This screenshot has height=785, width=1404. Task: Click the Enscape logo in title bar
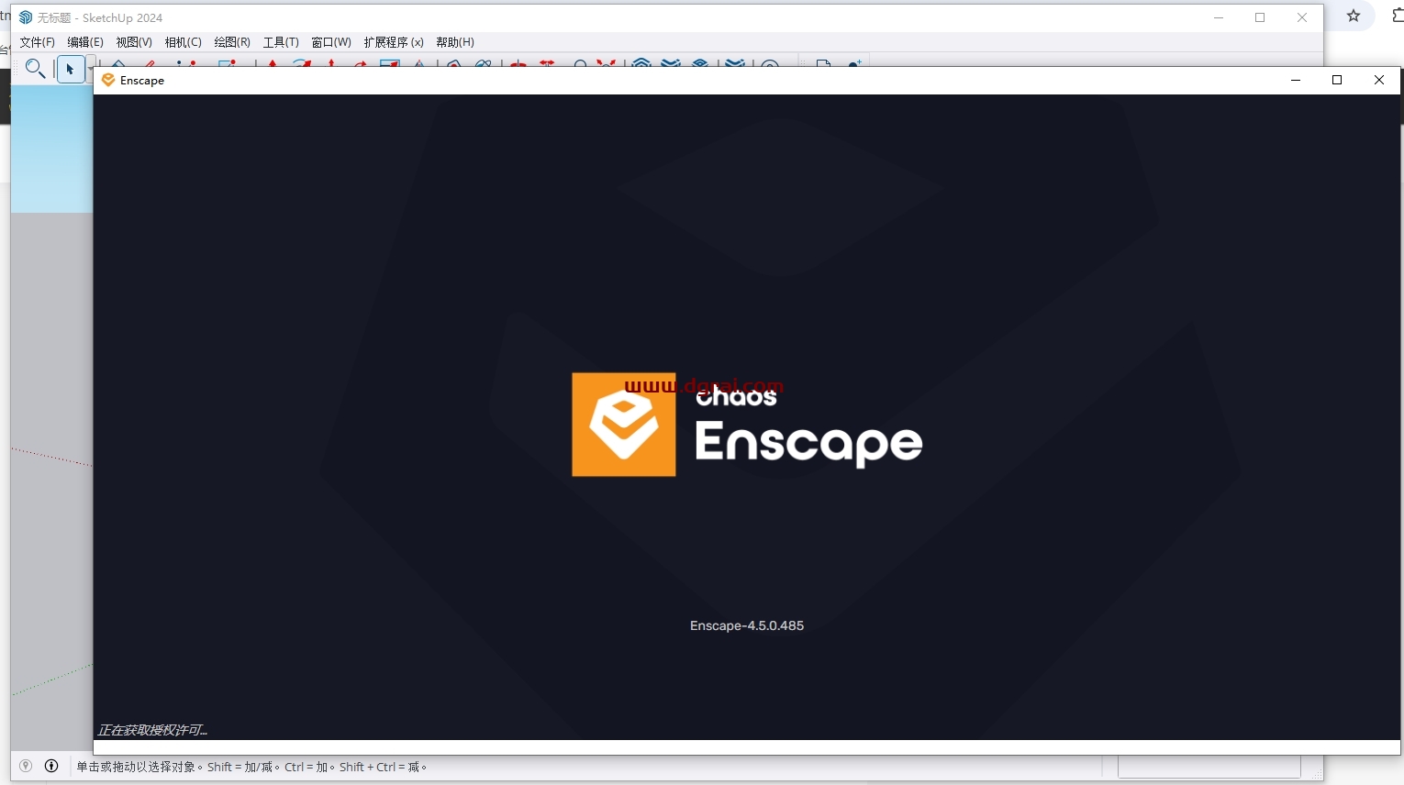[108, 80]
